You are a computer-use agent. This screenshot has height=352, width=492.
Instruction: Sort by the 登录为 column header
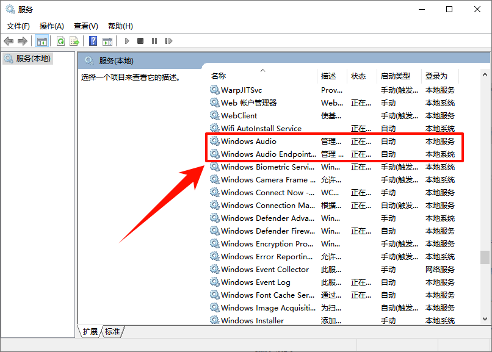tap(440, 76)
